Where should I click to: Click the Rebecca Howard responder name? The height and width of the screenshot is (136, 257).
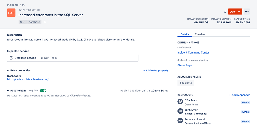[x=195, y=119]
